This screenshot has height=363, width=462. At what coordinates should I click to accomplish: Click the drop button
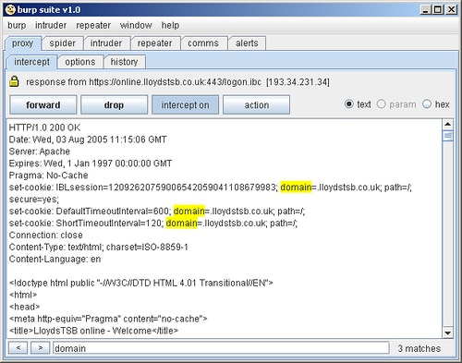click(114, 105)
